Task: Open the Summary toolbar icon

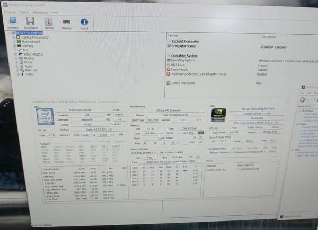Action: coord(13,22)
